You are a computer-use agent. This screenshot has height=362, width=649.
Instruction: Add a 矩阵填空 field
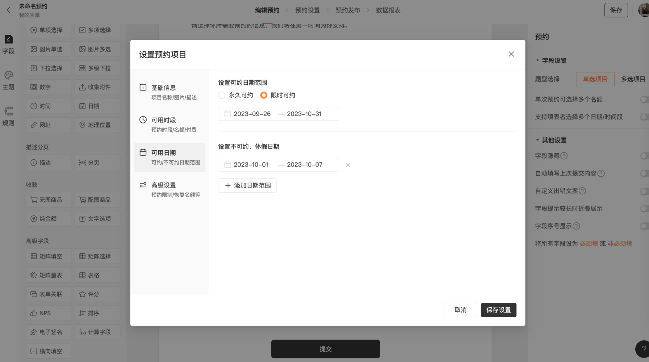pos(49,256)
